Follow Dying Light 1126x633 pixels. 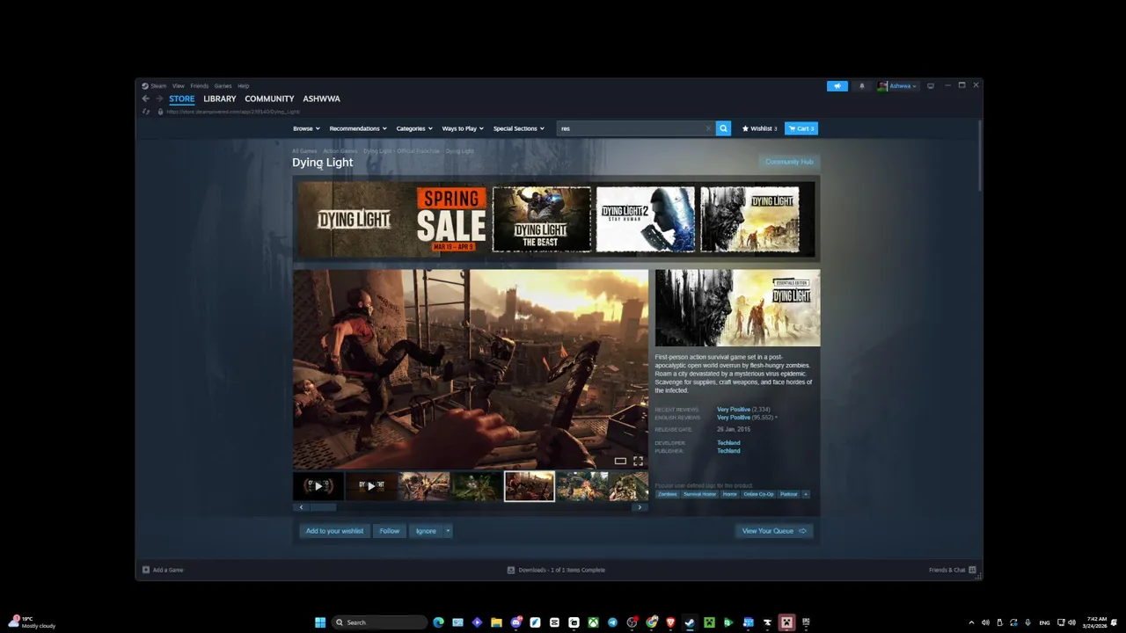pyautogui.click(x=390, y=531)
